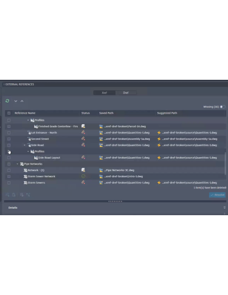Click the status icon for Finished Grade Centerline
The image size is (228, 295).
tap(83, 126)
